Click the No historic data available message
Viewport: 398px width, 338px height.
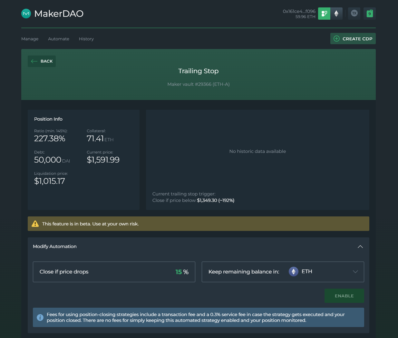(257, 151)
